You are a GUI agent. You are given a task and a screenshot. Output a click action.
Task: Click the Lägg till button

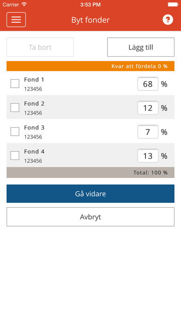tap(141, 47)
